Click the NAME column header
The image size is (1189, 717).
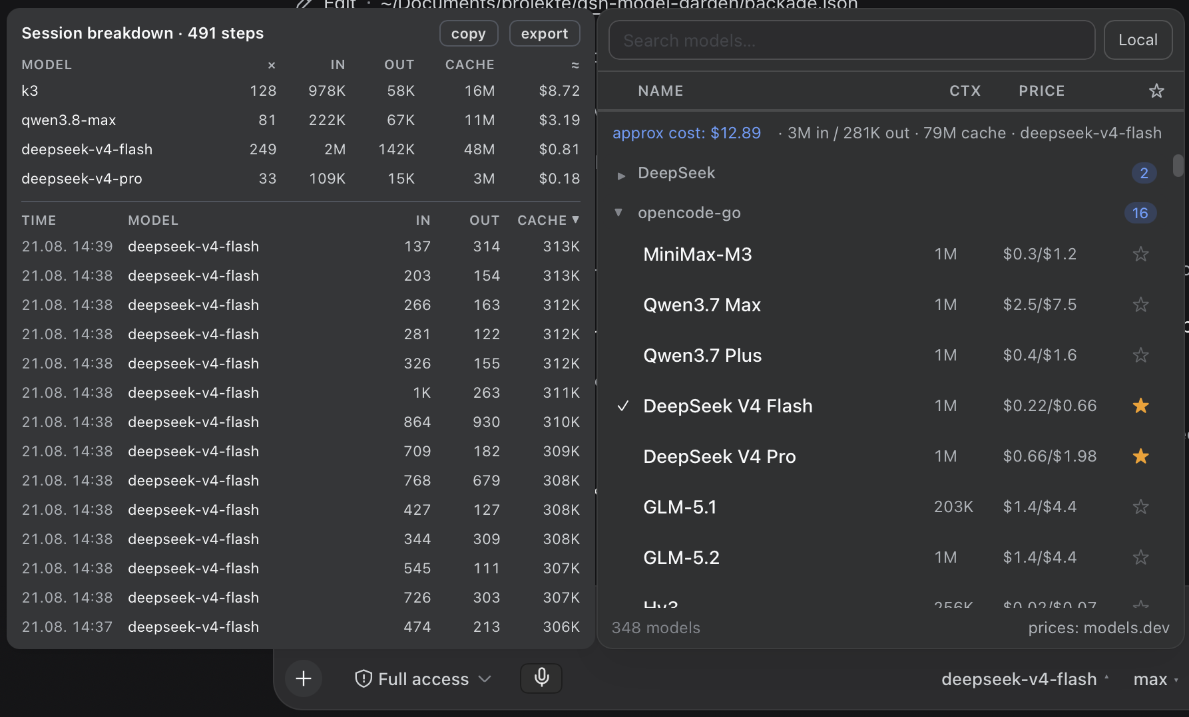[660, 91]
